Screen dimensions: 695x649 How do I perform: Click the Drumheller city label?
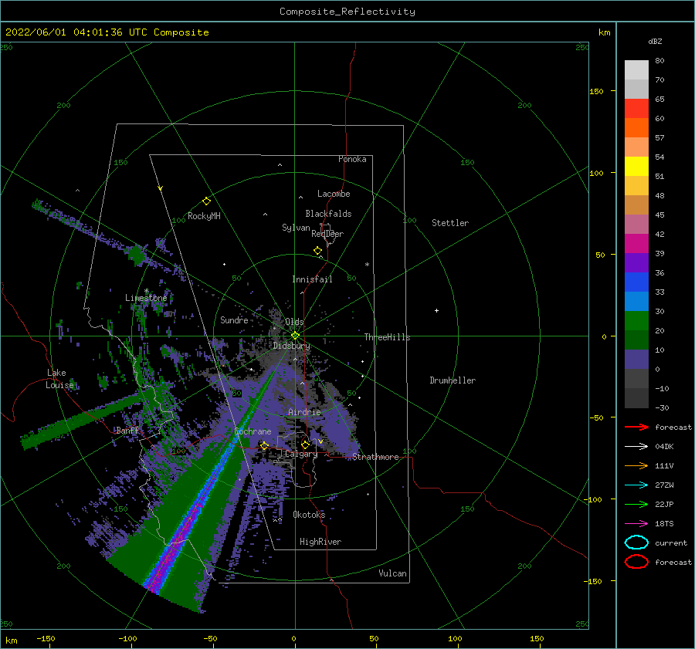453,380
